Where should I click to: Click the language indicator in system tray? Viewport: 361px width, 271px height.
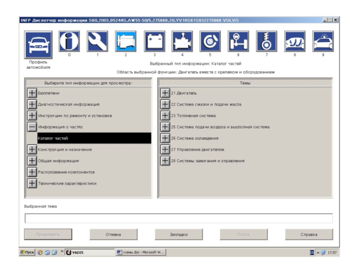click(x=312, y=252)
